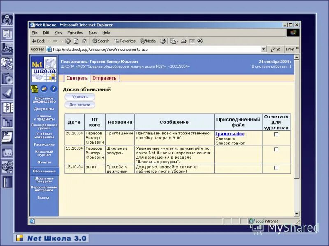Click the school management people icon in left strip
Screen dimensions: 329x246
click(7, 20)
